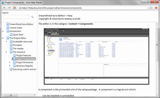Maximize the Sora Help Viewer window
Viewport: 160px width, 98px height.
tap(148, 2)
